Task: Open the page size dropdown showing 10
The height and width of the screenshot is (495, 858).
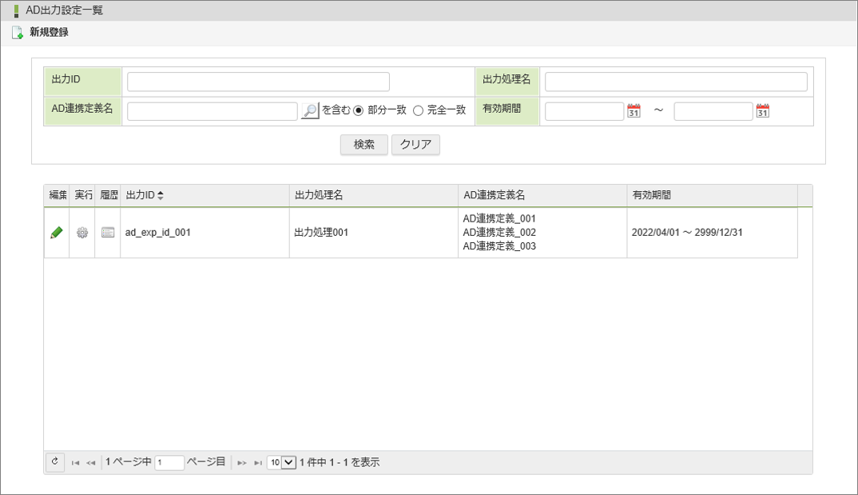Action: [283, 462]
